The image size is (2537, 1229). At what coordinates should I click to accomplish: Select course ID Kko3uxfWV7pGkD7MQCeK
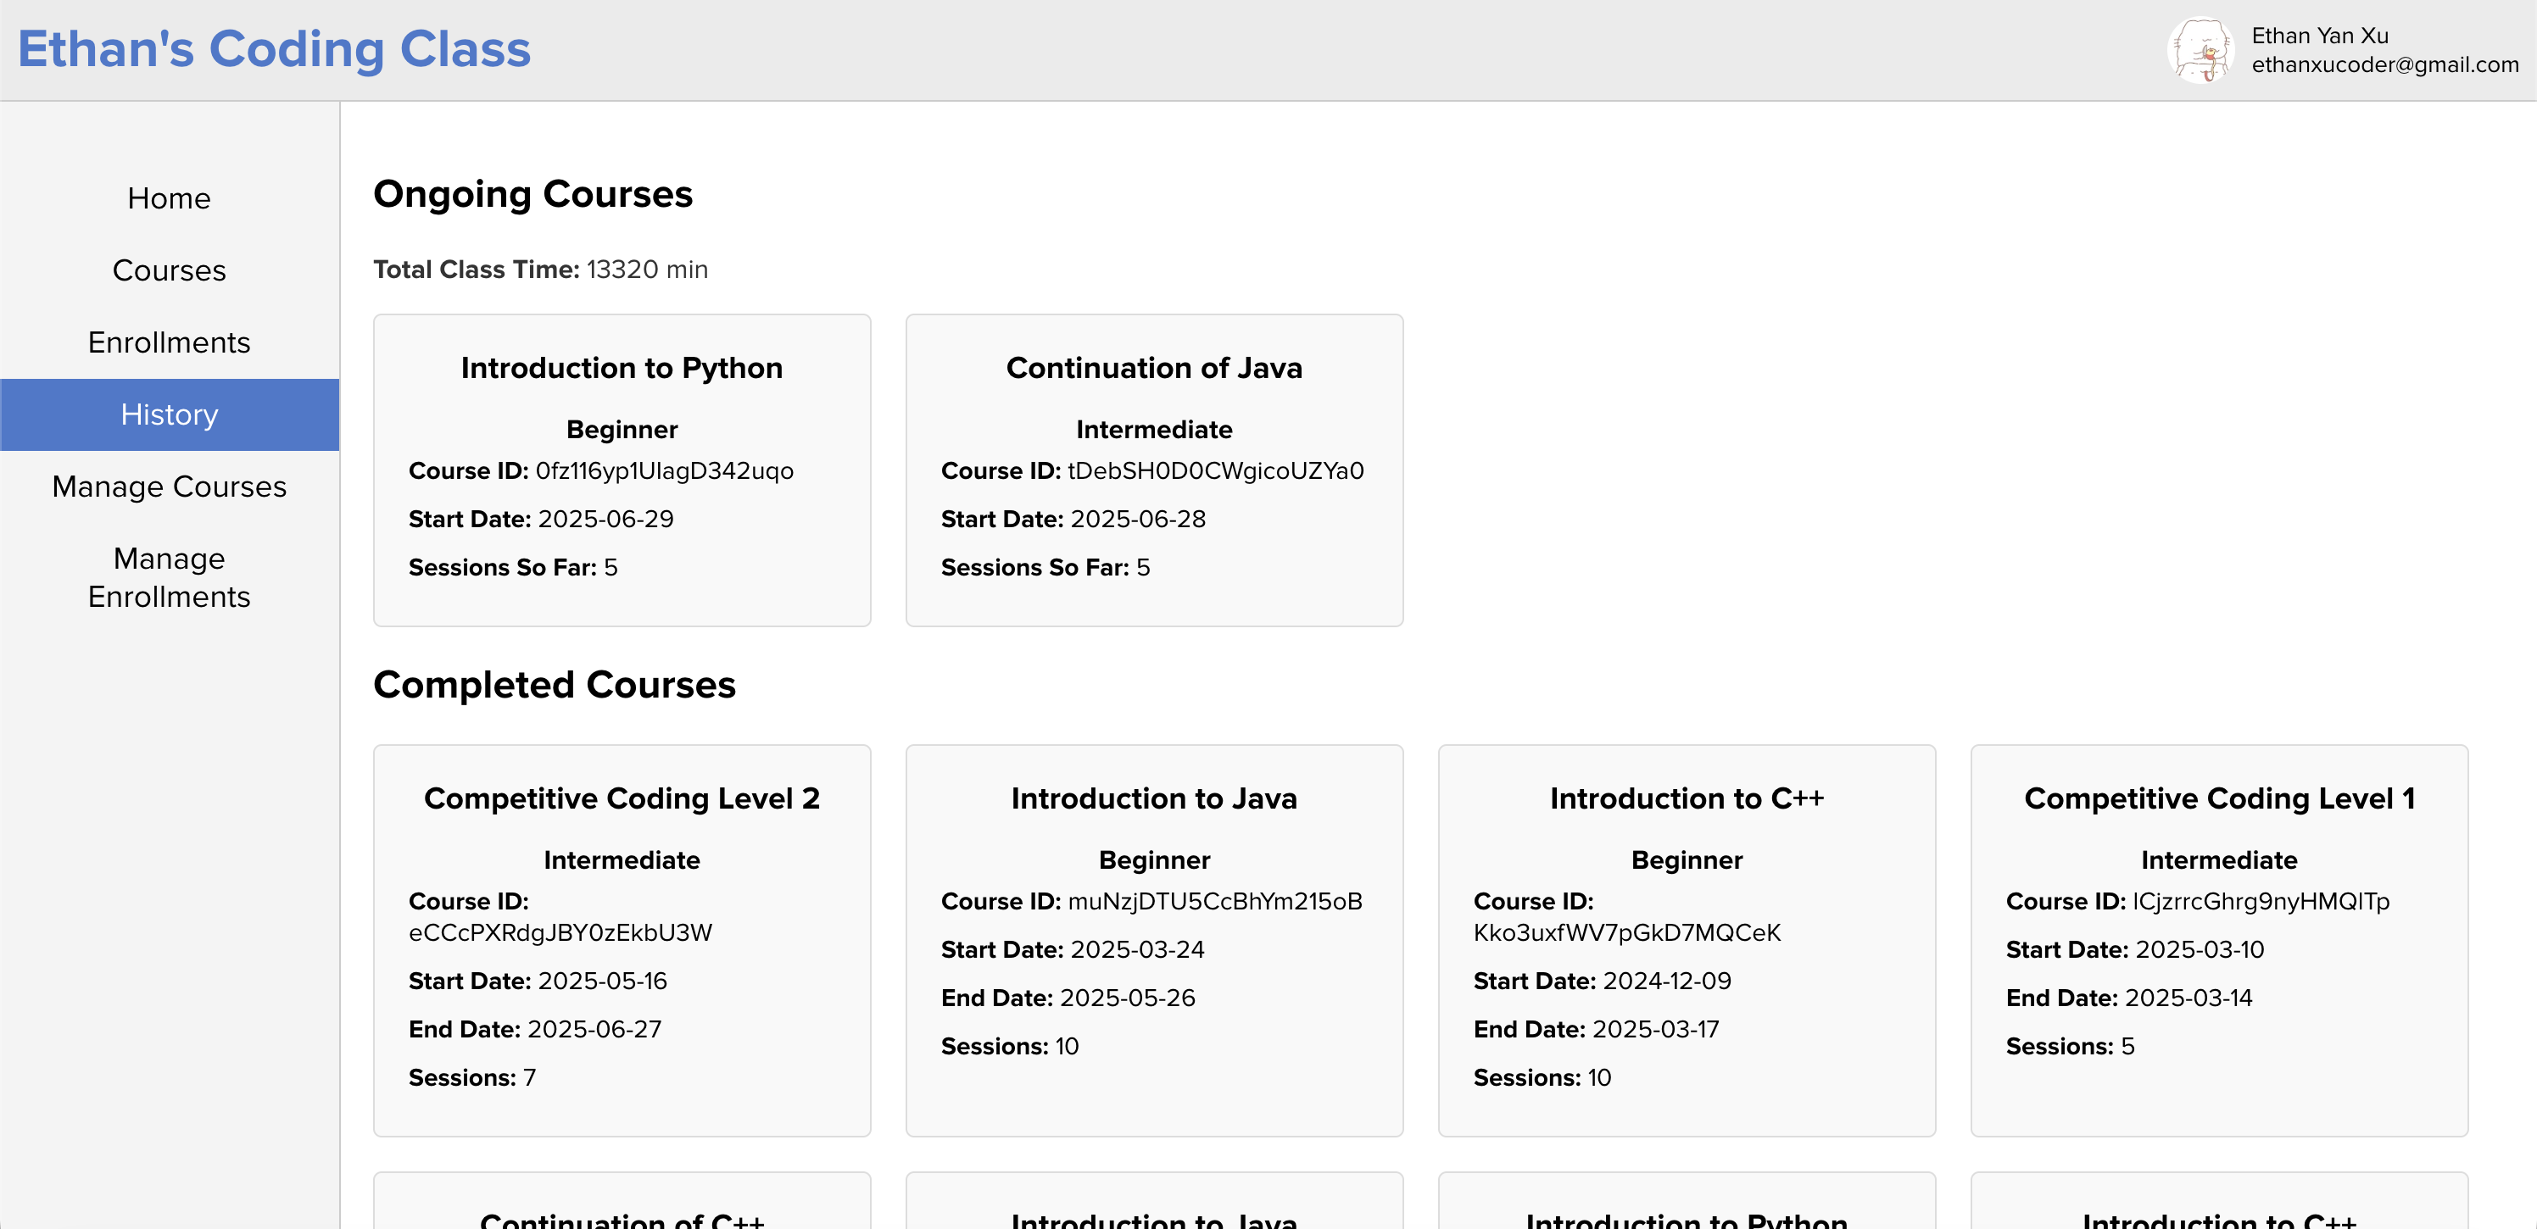[x=1627, y=932]
